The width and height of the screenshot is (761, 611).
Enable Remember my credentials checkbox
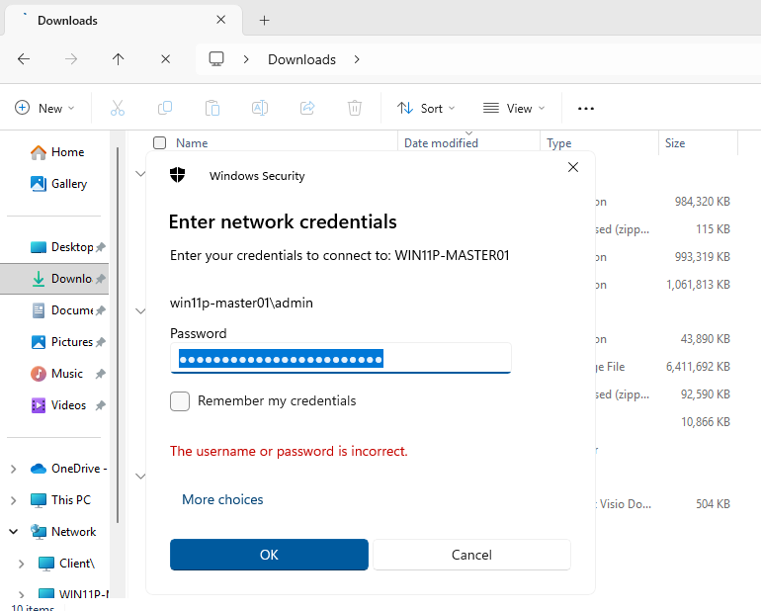180,401
